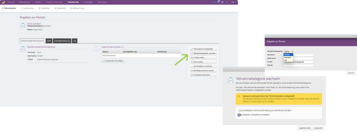The image size is (357, 132).
Task: Open the Bestellliste icon in sub-navigation
Action: tap(55, 8)
